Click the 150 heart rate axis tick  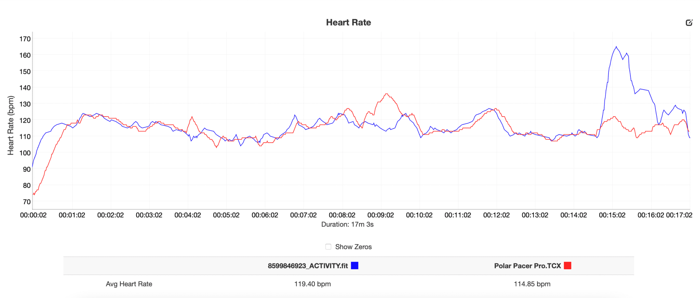pos(25,72)
